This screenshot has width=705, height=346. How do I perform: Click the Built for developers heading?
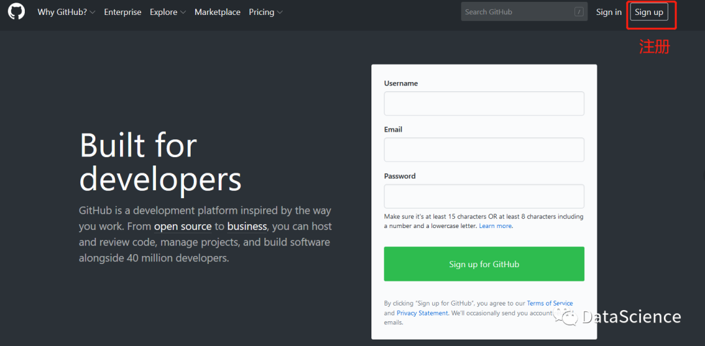click(x=160, y=162)
